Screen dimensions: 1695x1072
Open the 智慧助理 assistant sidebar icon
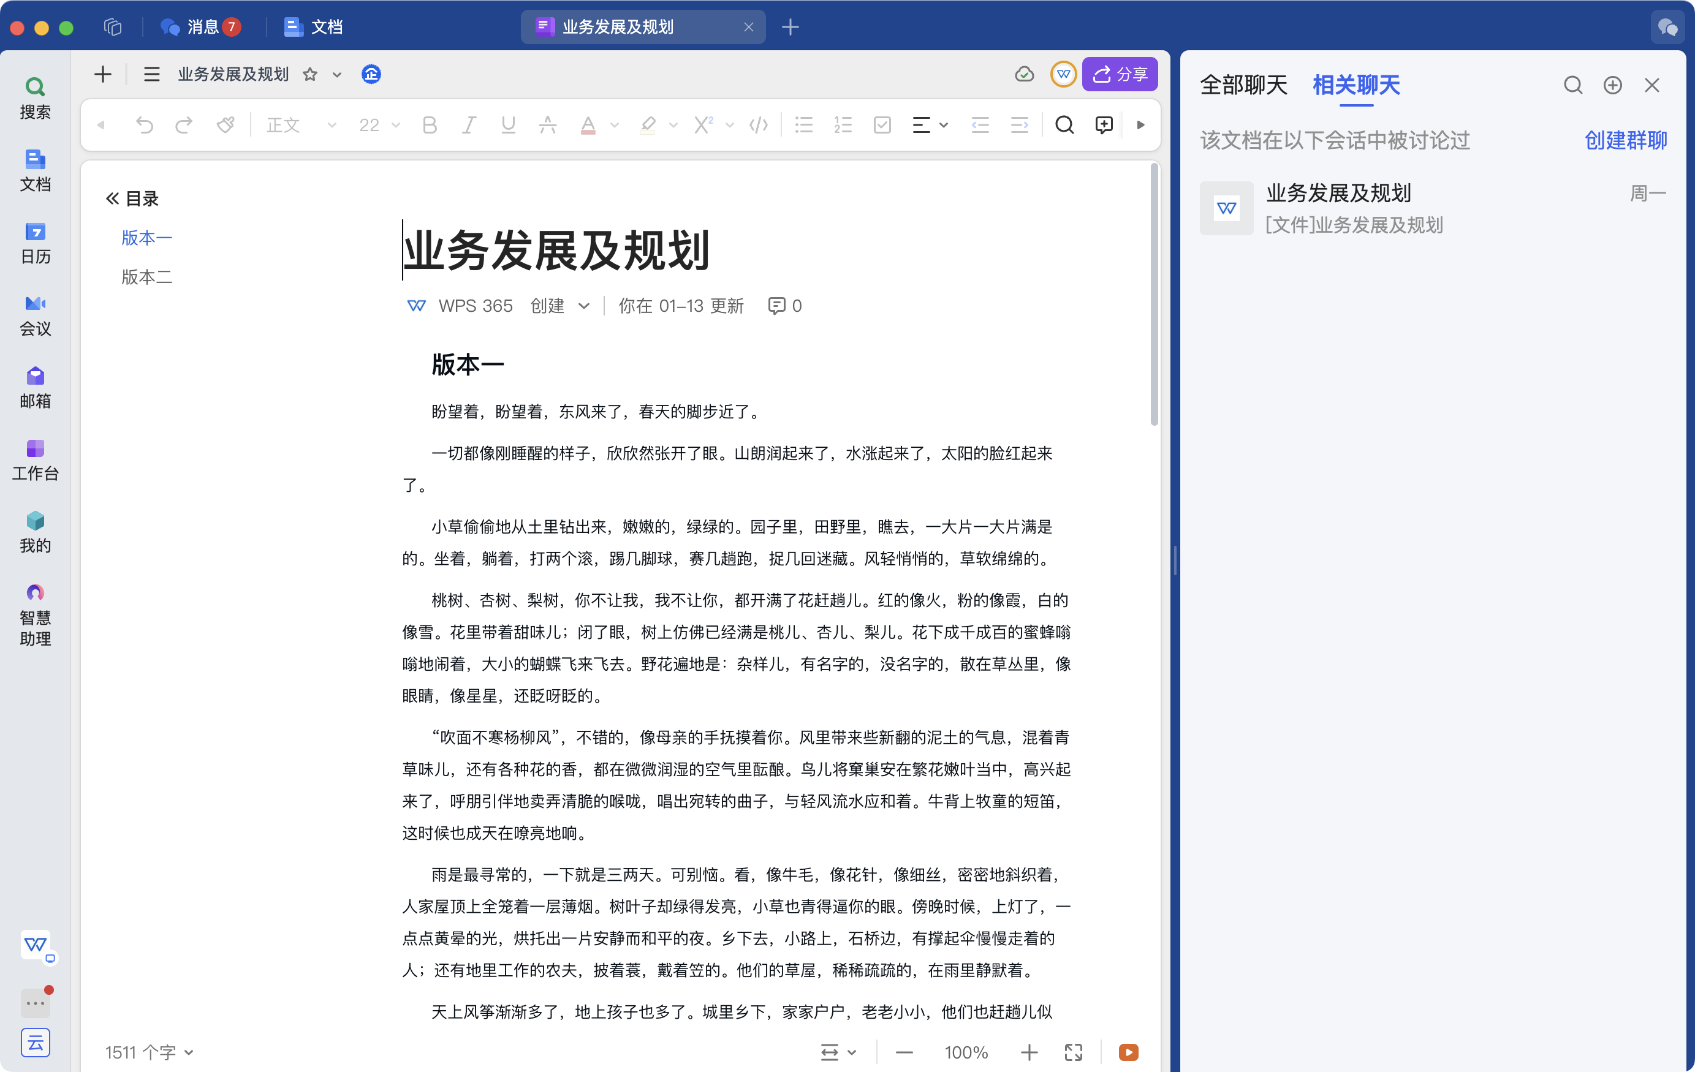pyautogui.click(x=35, y=614)
